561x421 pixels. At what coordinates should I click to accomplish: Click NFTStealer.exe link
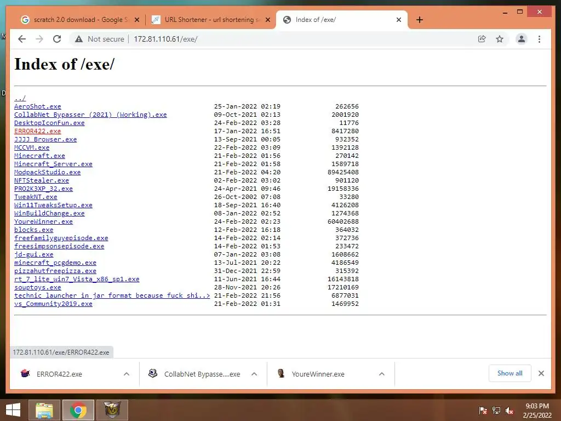coord(42,180)
